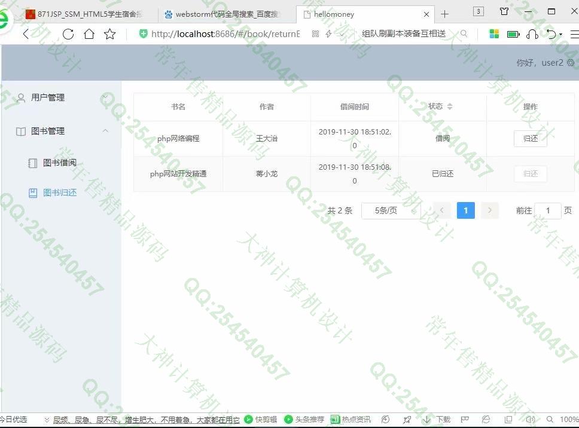Open the 下载 downloads button

[437, 420]
